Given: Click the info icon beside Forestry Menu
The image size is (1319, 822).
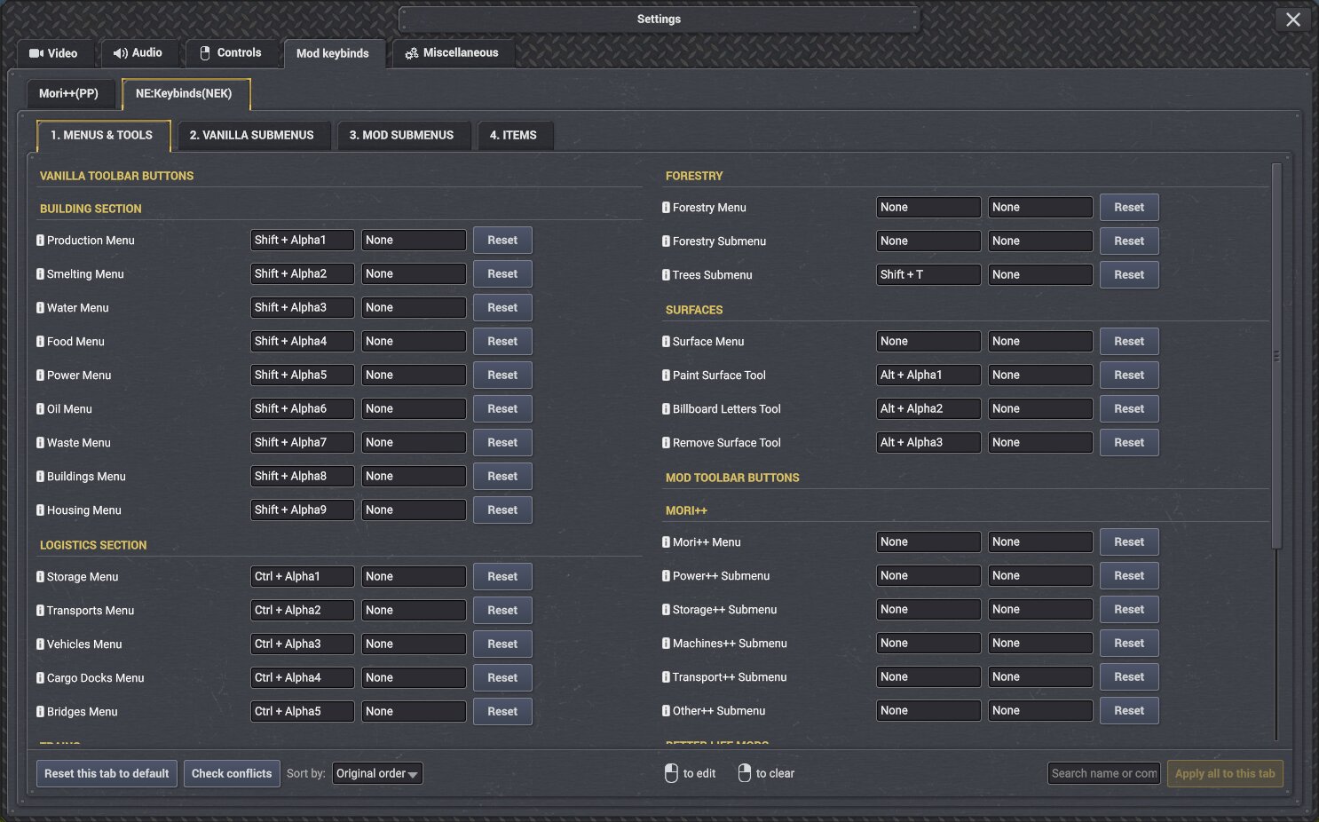Looking at the screenshot, I should pos(666,208).
